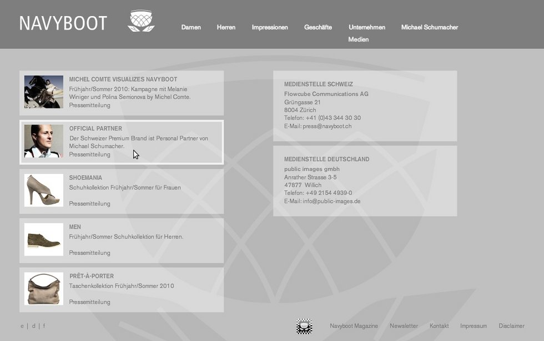
Task: Click the thistle emblem icon in header
Action: pyautogui.click(x=141, y=21)
